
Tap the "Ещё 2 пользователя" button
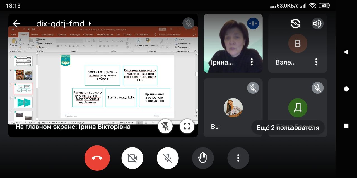pyautogui.click(x=288, y=128)
